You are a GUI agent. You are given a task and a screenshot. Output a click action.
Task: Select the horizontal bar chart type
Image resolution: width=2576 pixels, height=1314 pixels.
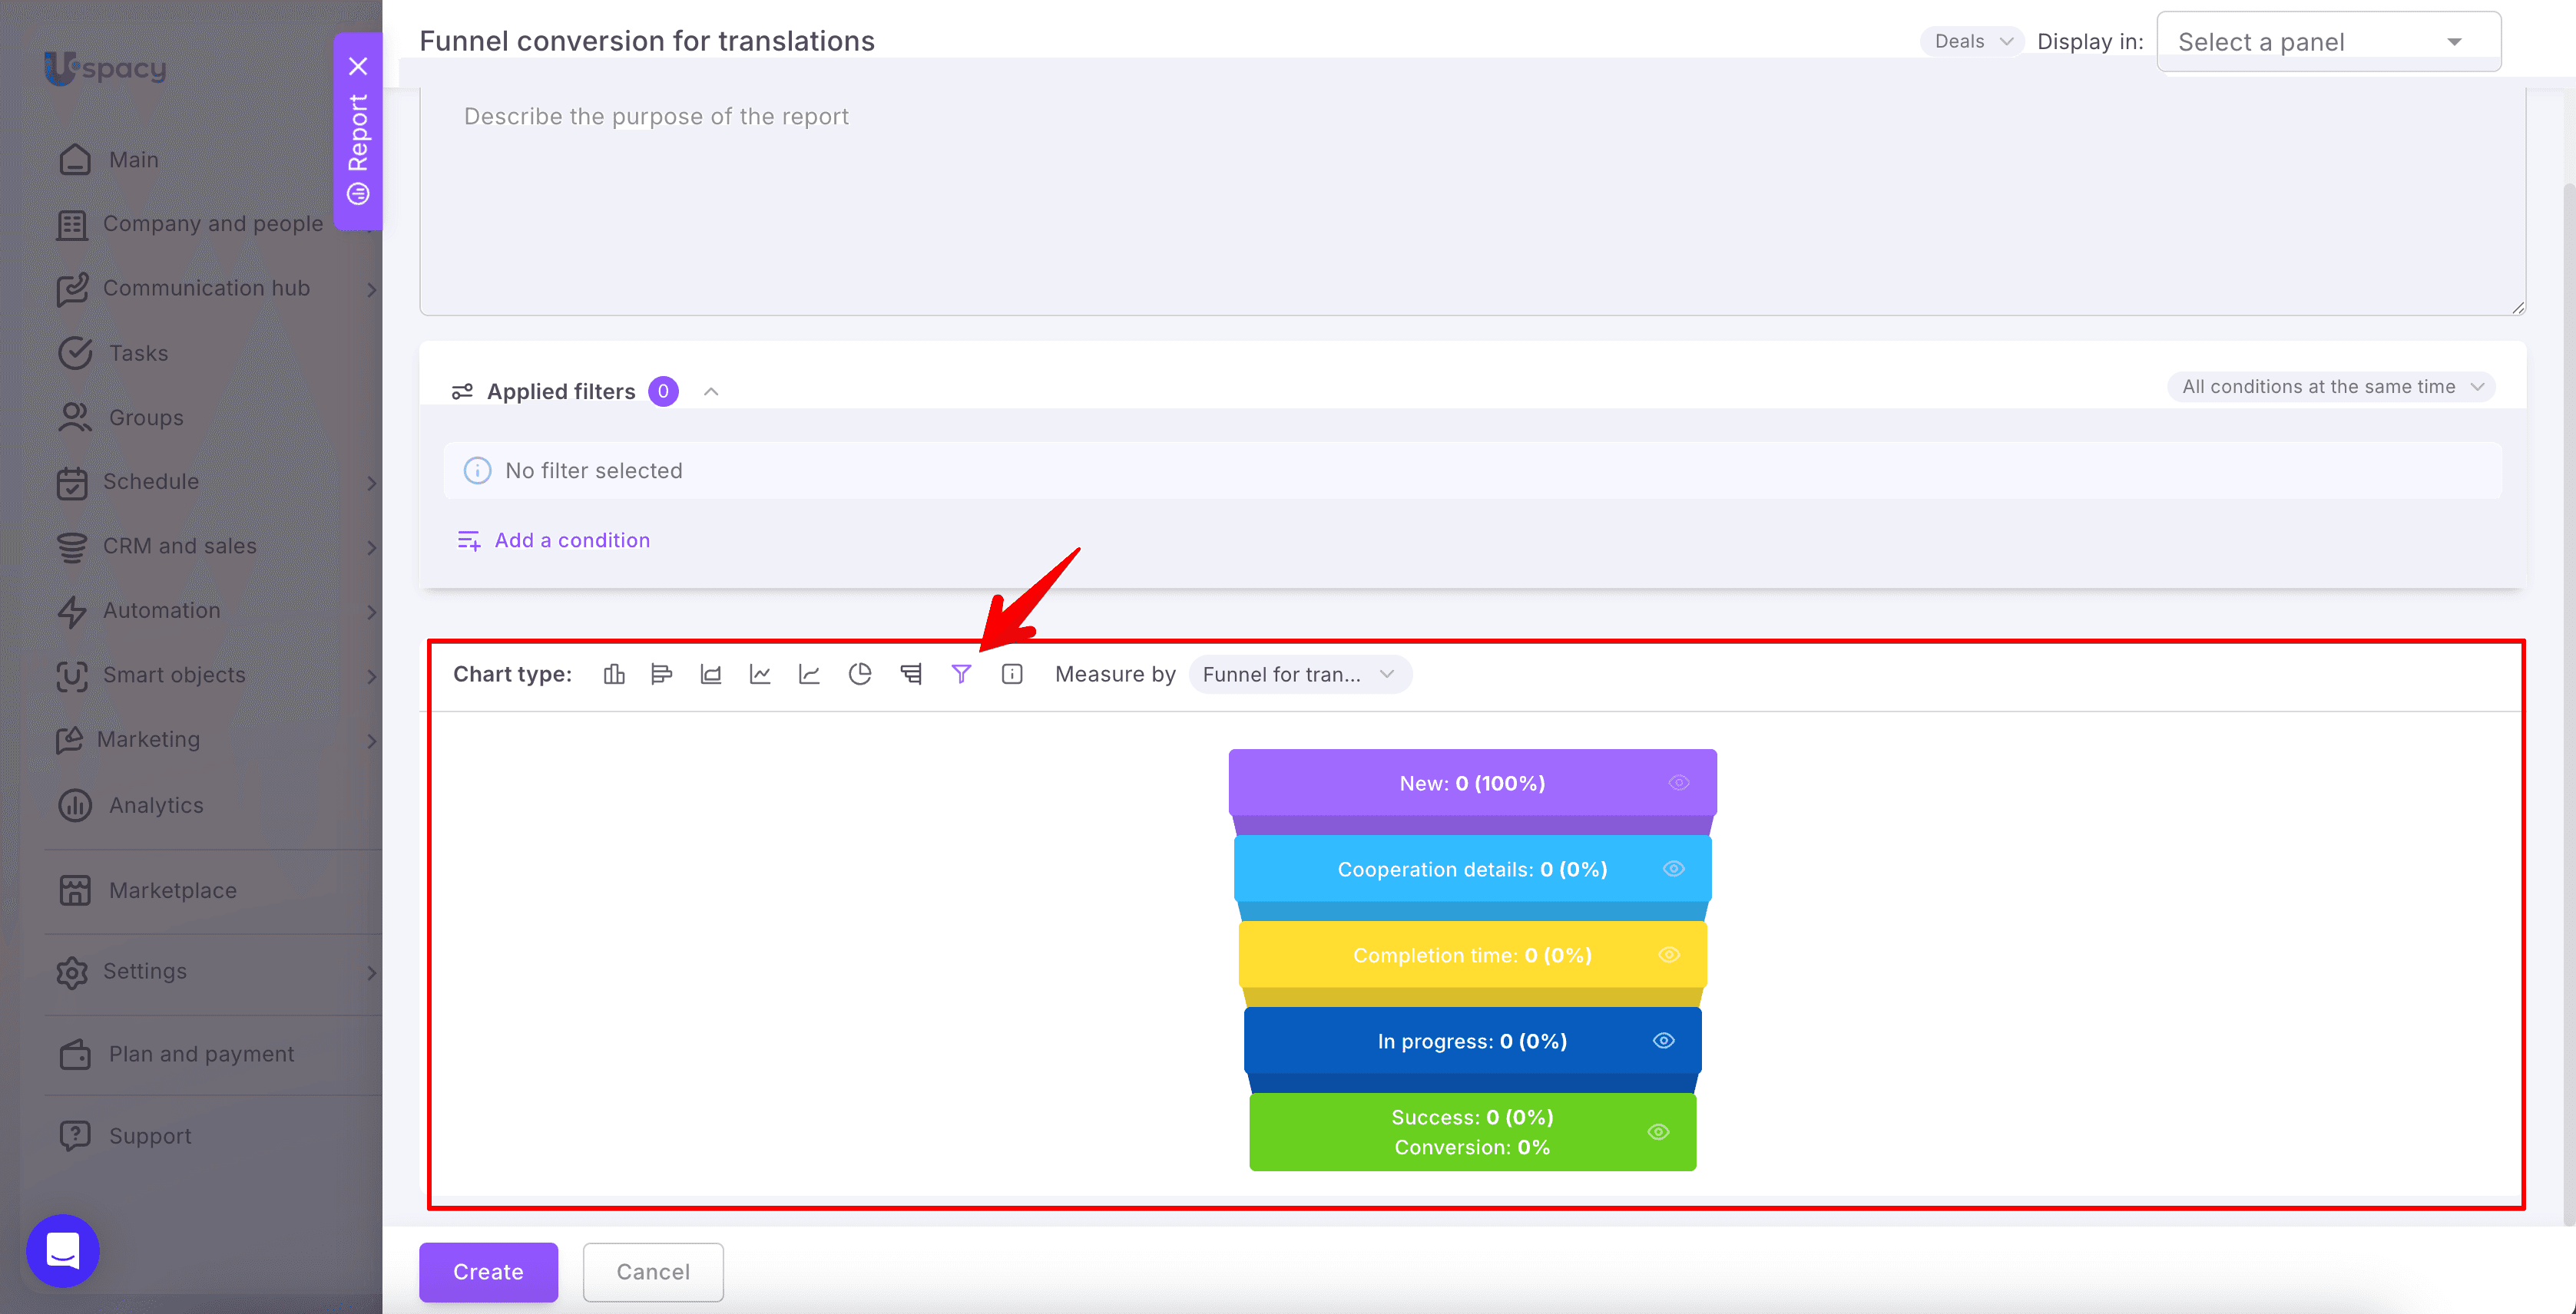tap(662, 675)
